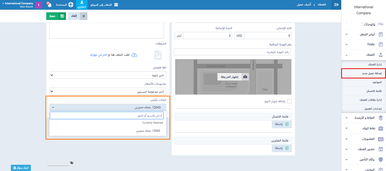The image size is (386, 171).
Task: Click the purple user avatar icon
Action: point(39,5)
